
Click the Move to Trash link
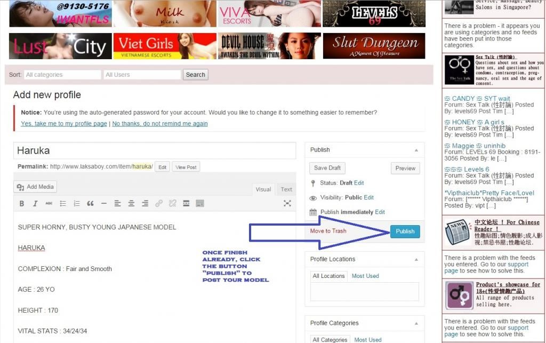point(328,231)
